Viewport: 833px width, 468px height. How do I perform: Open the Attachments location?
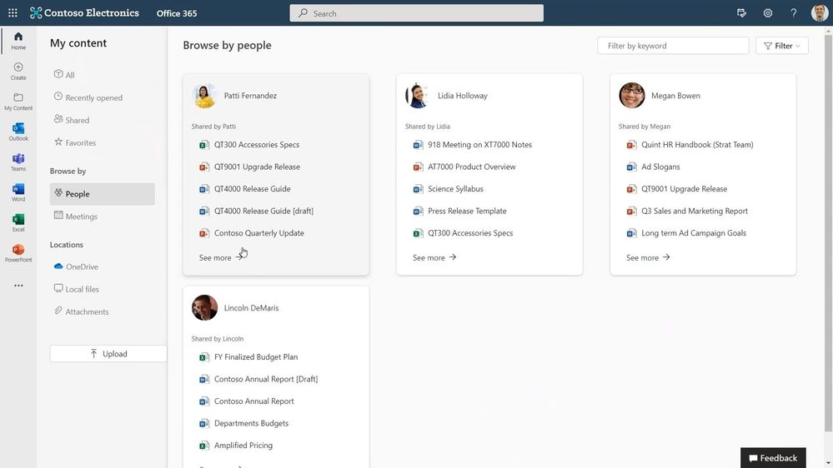click(81, 311)
